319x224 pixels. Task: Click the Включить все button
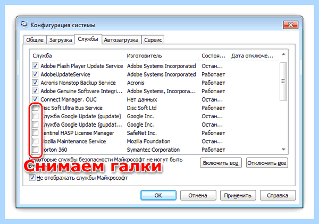[x=221, y=163]
